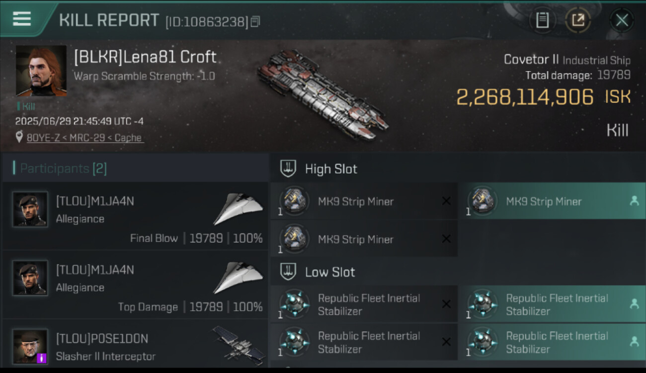Screen dimensions: 646x373
Task: Share the kill report externally
Action: [x=578, y=20]
